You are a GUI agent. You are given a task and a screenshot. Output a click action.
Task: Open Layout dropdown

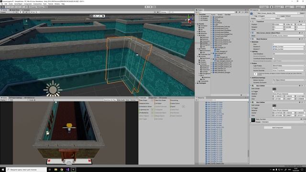300,7
